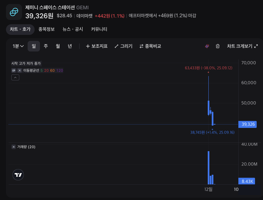263x200 pixels.
Task: Select the 월 monthly chart period
Action: pyautogui.click(x=58, y=46)
